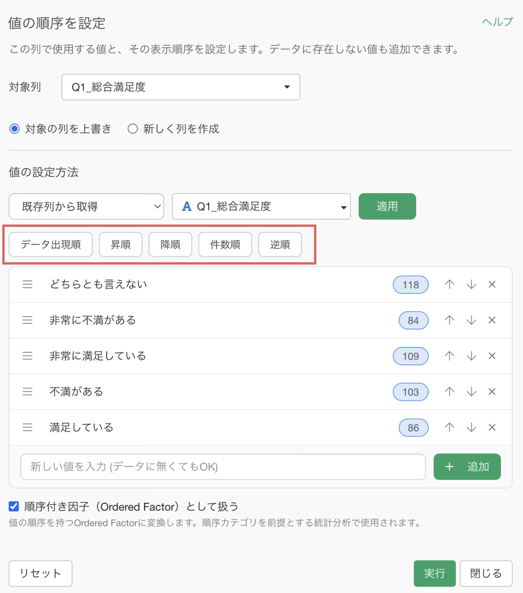Open ヘルプ link
Screen dimensions: 523x593
pos(497,22)
